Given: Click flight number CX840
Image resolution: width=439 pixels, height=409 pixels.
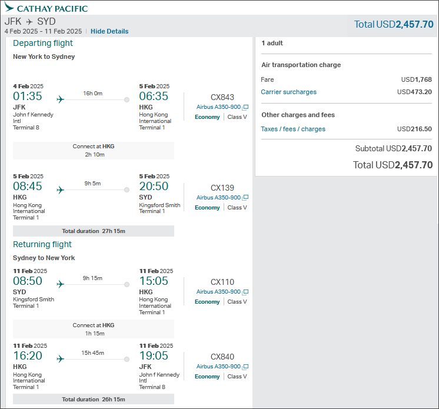Looking at the screenshot, I should pyautogui.click(x=222, y=357).
